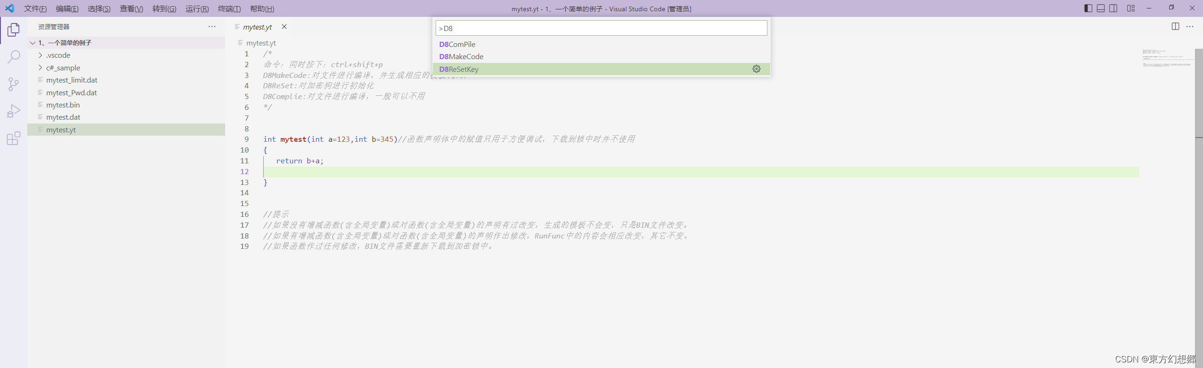The width and height of the screenshot is (1203, 368).
Task: Close the mytest.yt editor tab
Action: click(284, 27)
